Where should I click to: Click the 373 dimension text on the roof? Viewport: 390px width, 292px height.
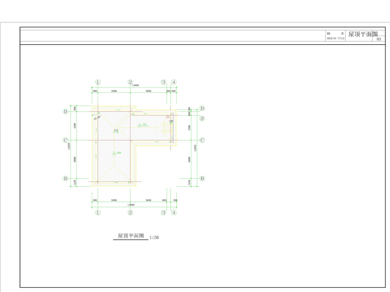pos(116,130)
